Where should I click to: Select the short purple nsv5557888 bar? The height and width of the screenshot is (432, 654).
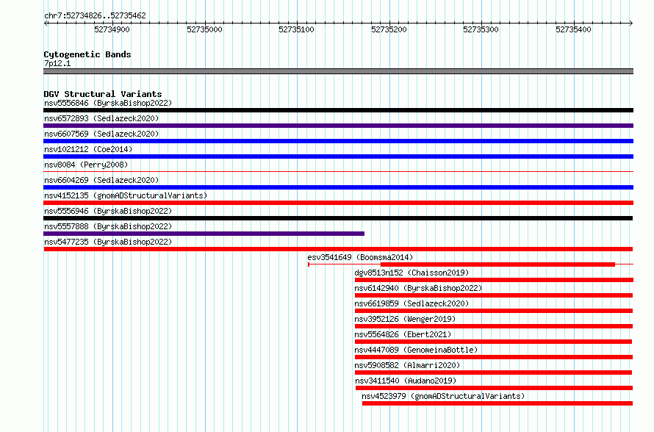coord(204,234)
